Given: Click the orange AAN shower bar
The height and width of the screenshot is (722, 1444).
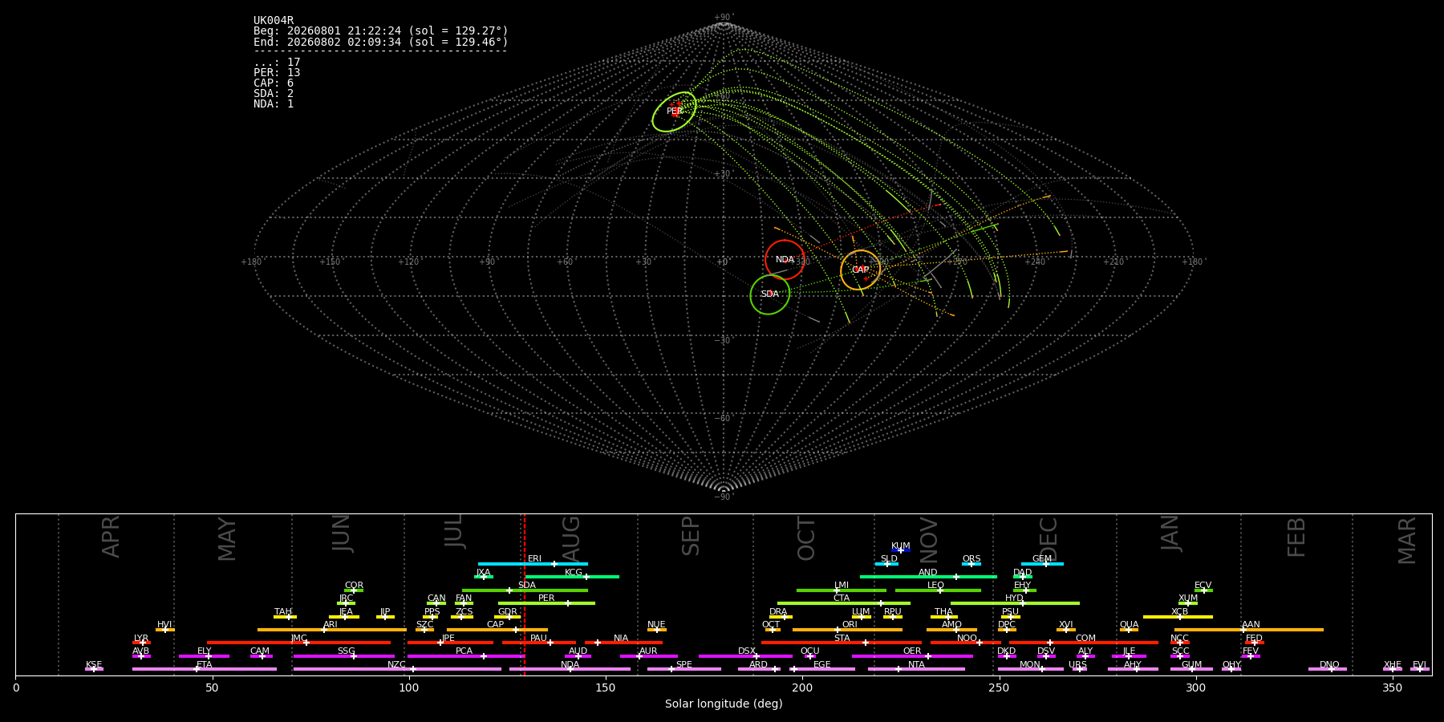Looking at the screenshot, I should click(x=1249, y=630).
